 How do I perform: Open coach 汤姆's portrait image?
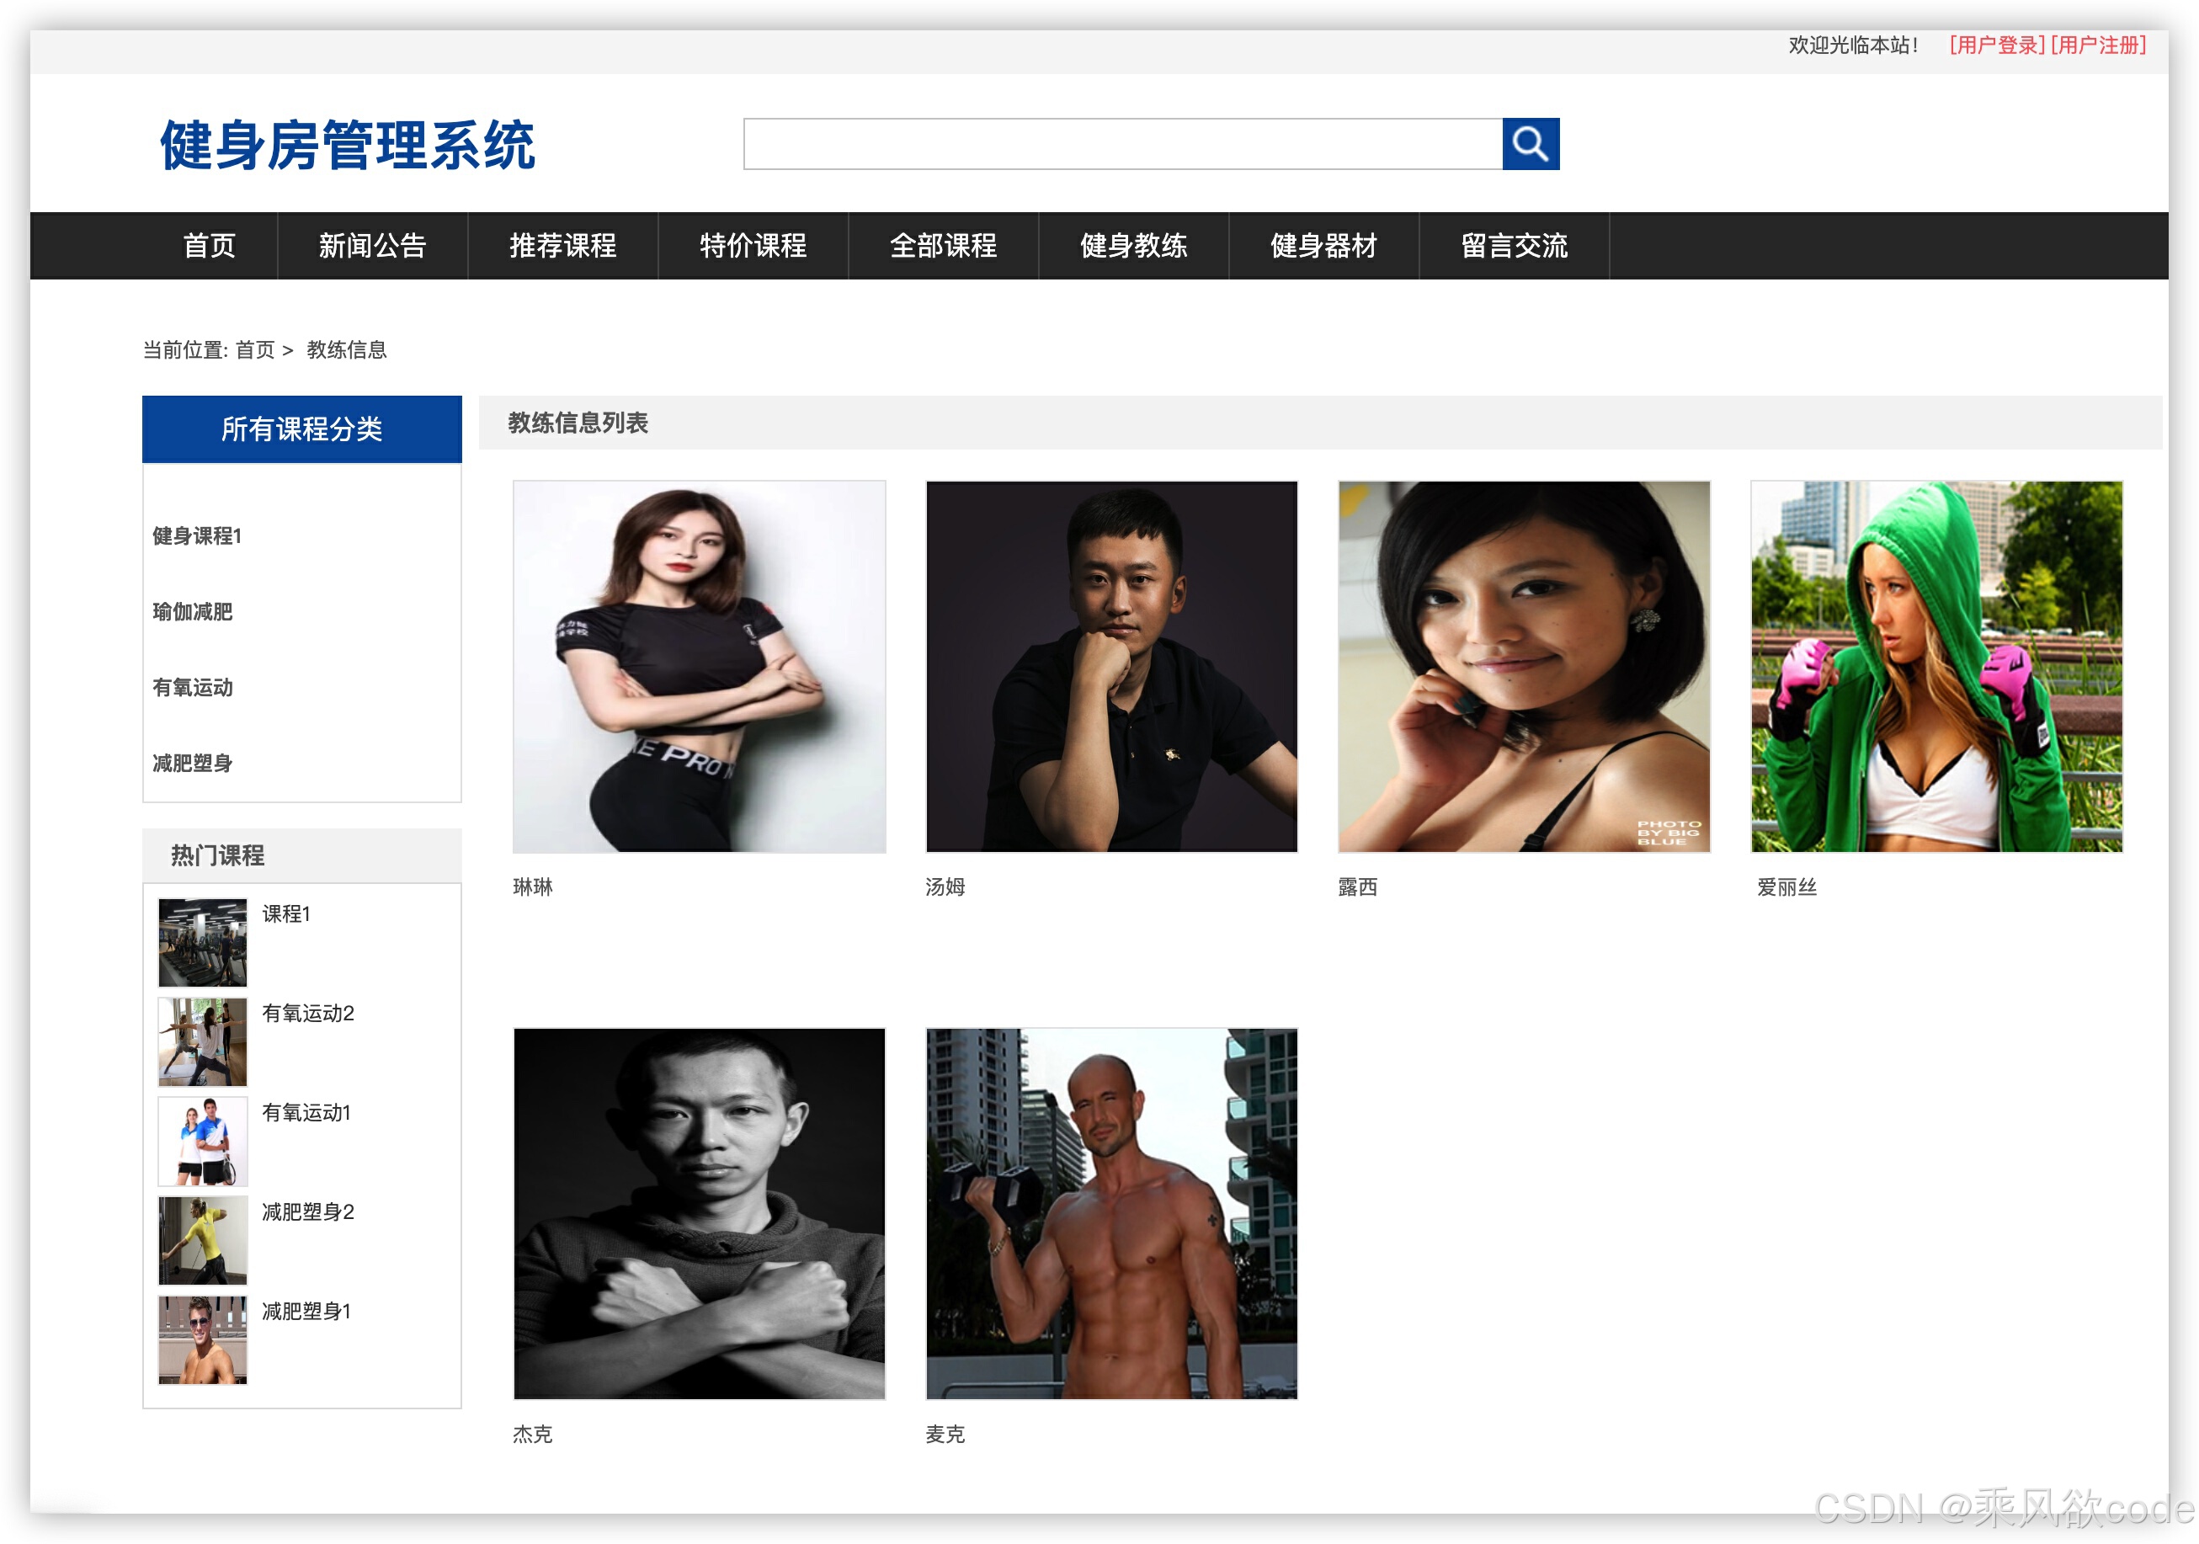click(1111, 667)
